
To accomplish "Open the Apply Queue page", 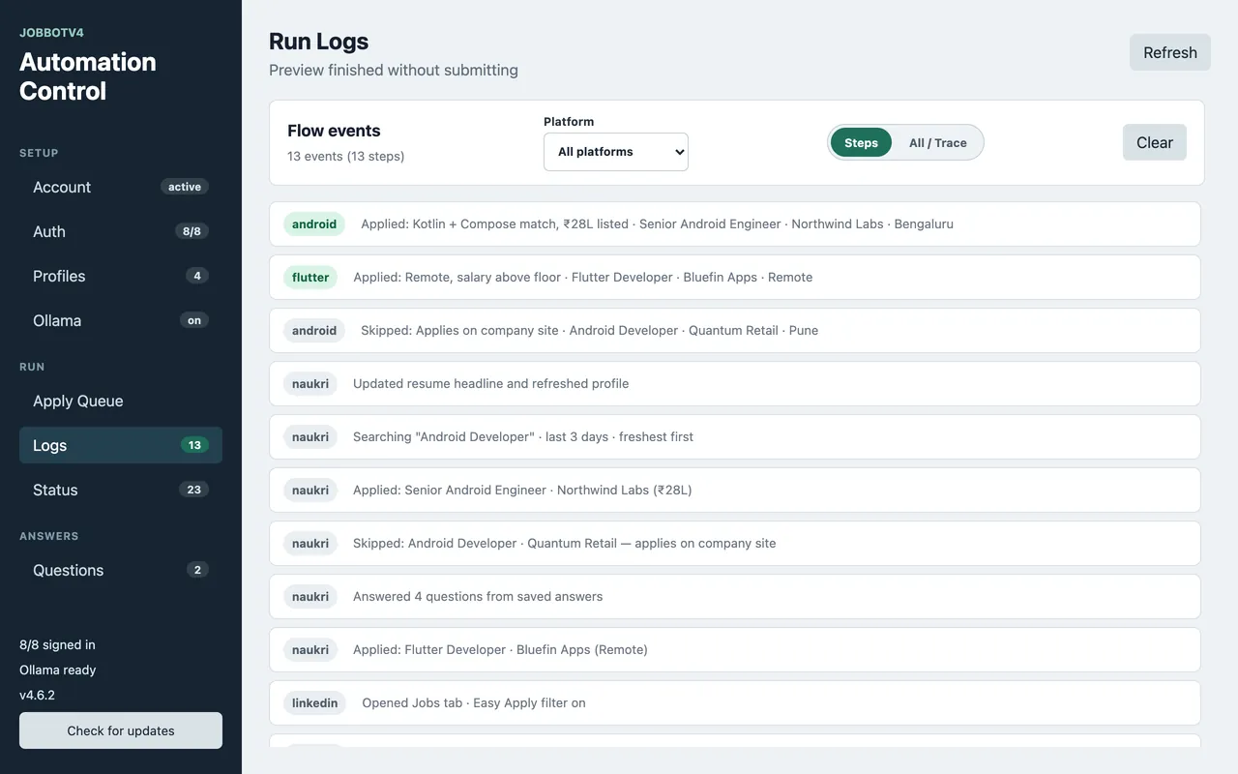I will [x=121, y=401].
